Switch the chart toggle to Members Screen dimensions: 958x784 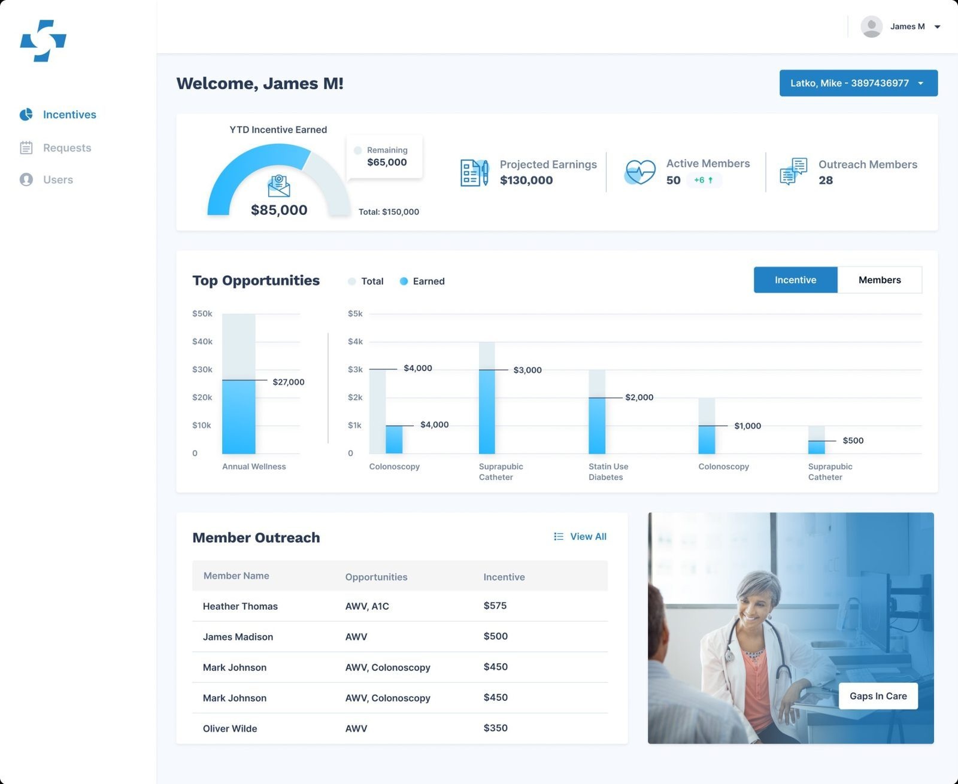tap(879, 279)
